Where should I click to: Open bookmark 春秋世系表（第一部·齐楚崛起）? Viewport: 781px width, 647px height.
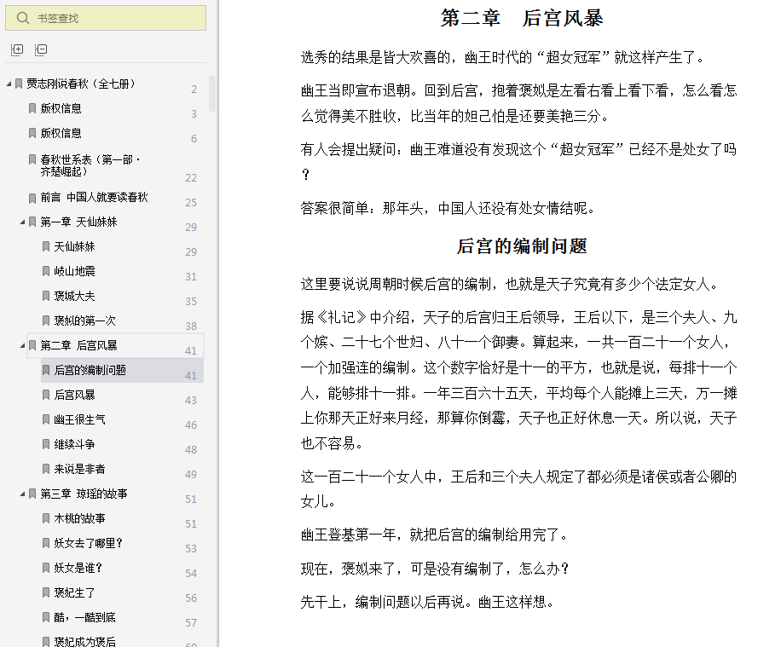pos(90,165)
